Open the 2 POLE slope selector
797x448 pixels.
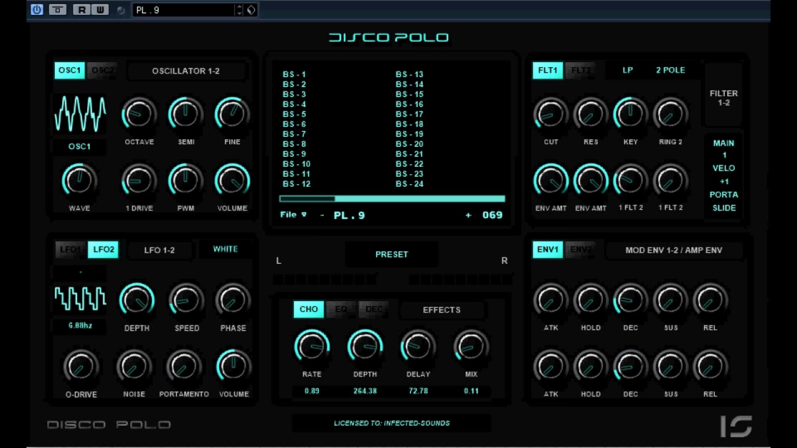(671, 70)
